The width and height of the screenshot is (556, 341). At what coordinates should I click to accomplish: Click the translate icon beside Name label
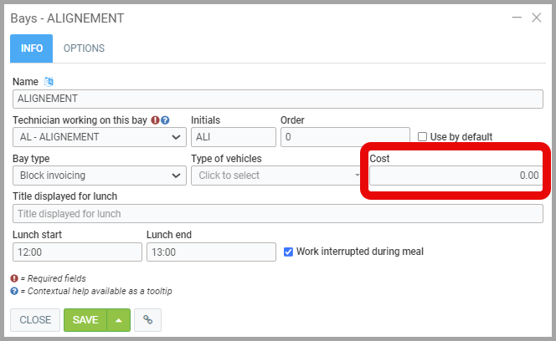[49, 81]
